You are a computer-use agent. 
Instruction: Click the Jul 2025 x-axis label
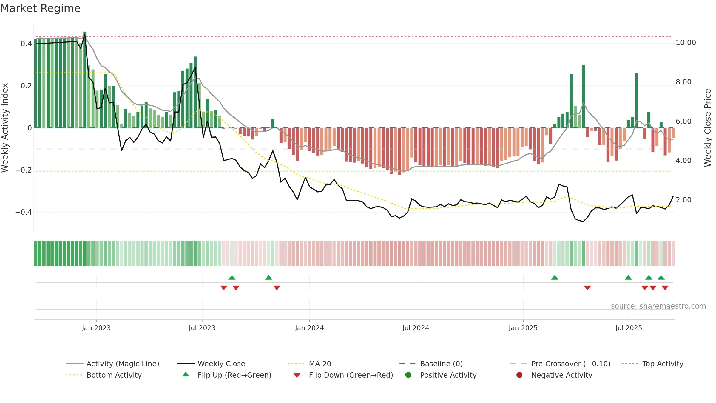629,328
